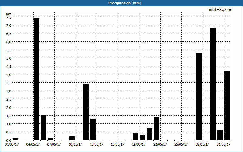The height and width of the screenshot is (152, 243).
Task: Click the x-axis date "07/05/17"
Action: (x=54, y=145)
